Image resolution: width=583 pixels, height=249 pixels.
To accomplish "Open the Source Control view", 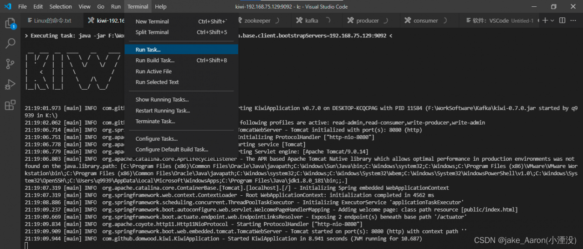I will 10,64.
